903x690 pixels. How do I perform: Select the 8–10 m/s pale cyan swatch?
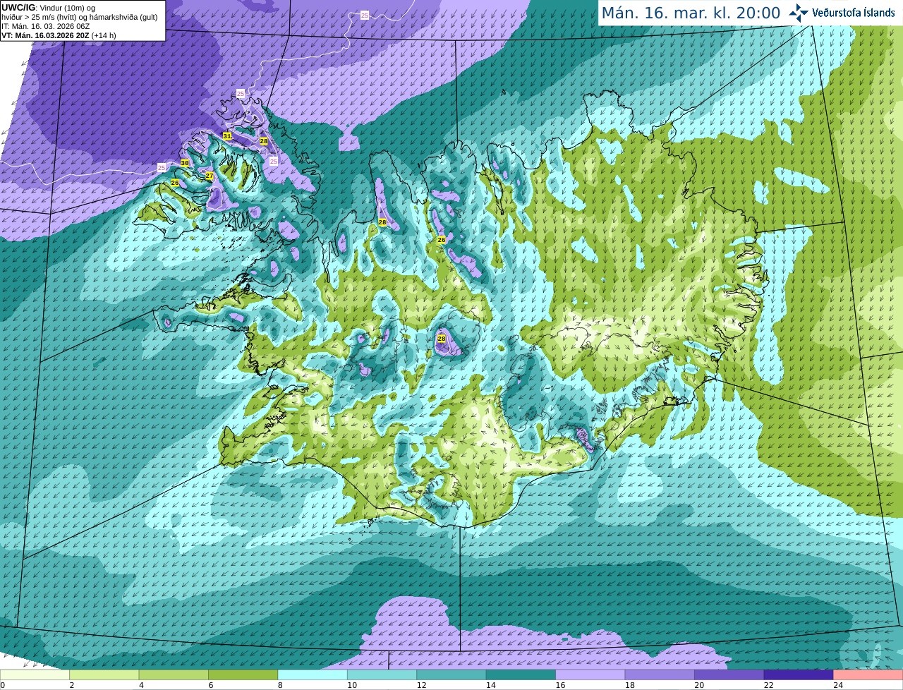(x=313, y=675)
